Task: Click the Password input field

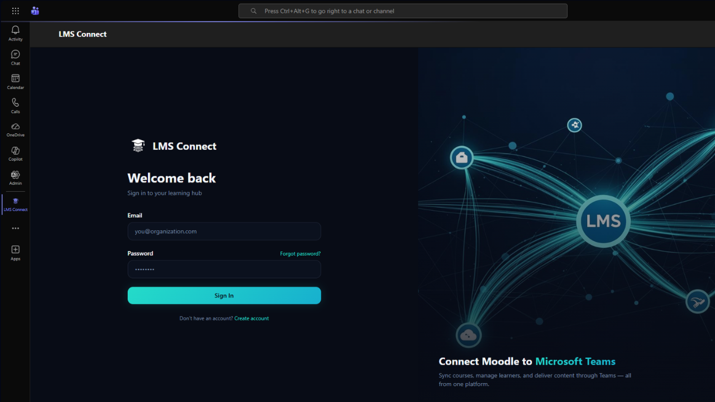Action: [224, 269]
